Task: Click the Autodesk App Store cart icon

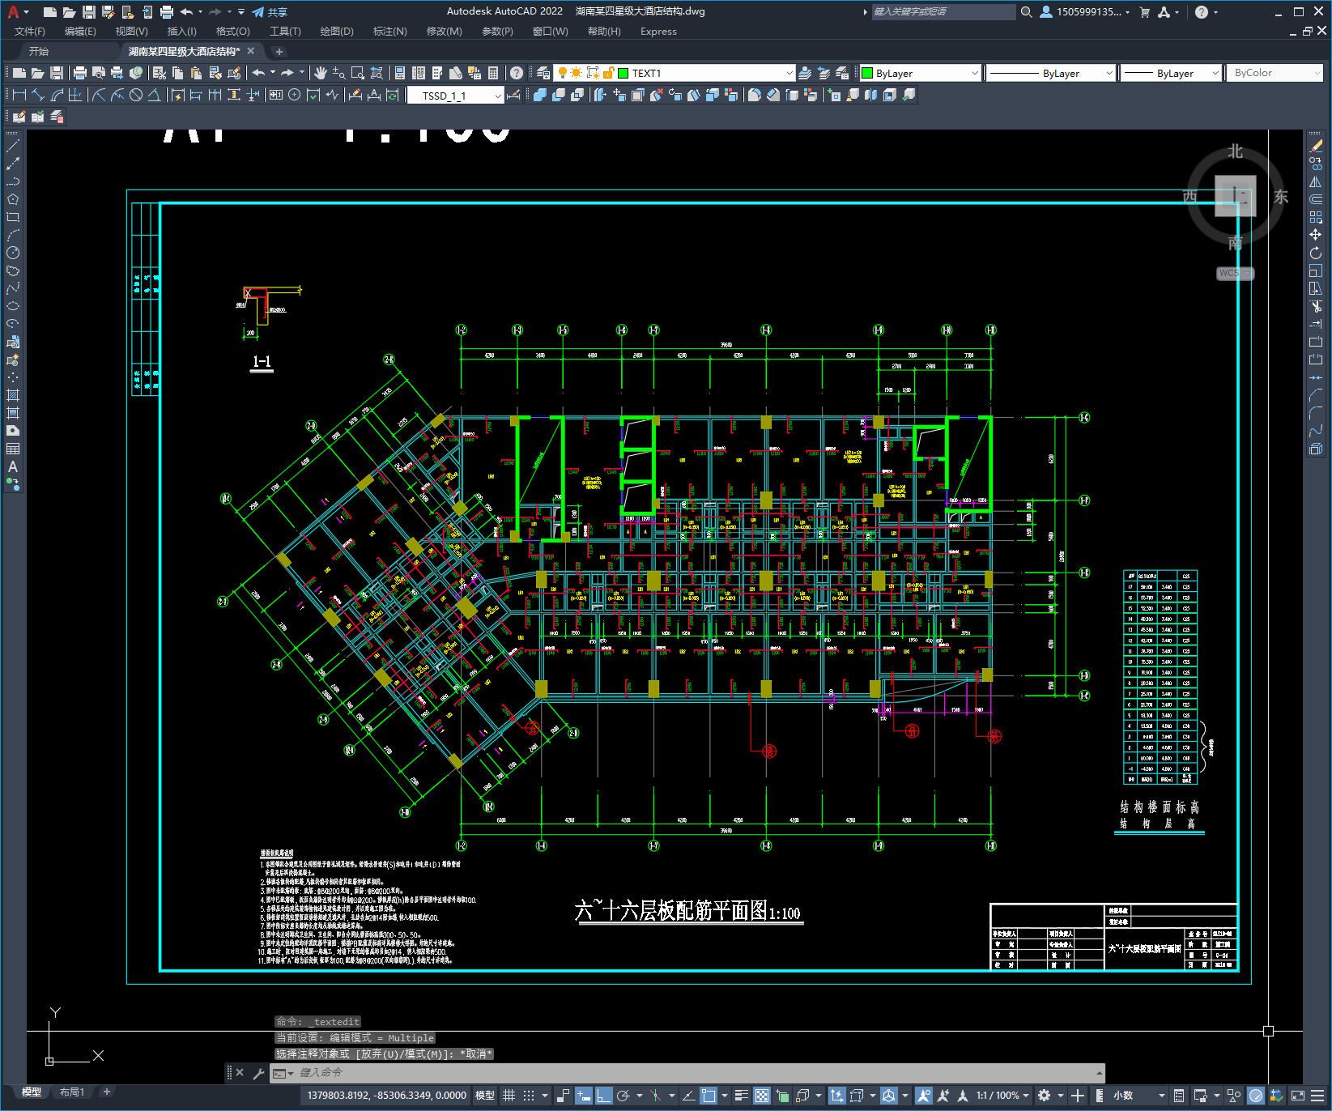Action: click(1145, 12)
